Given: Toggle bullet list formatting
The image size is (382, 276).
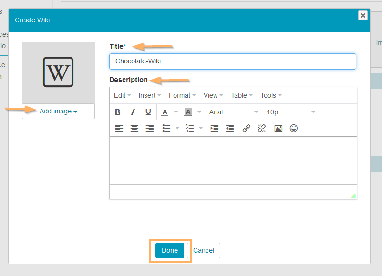Looking at the screenshot, I should click(x=166, y=128).
